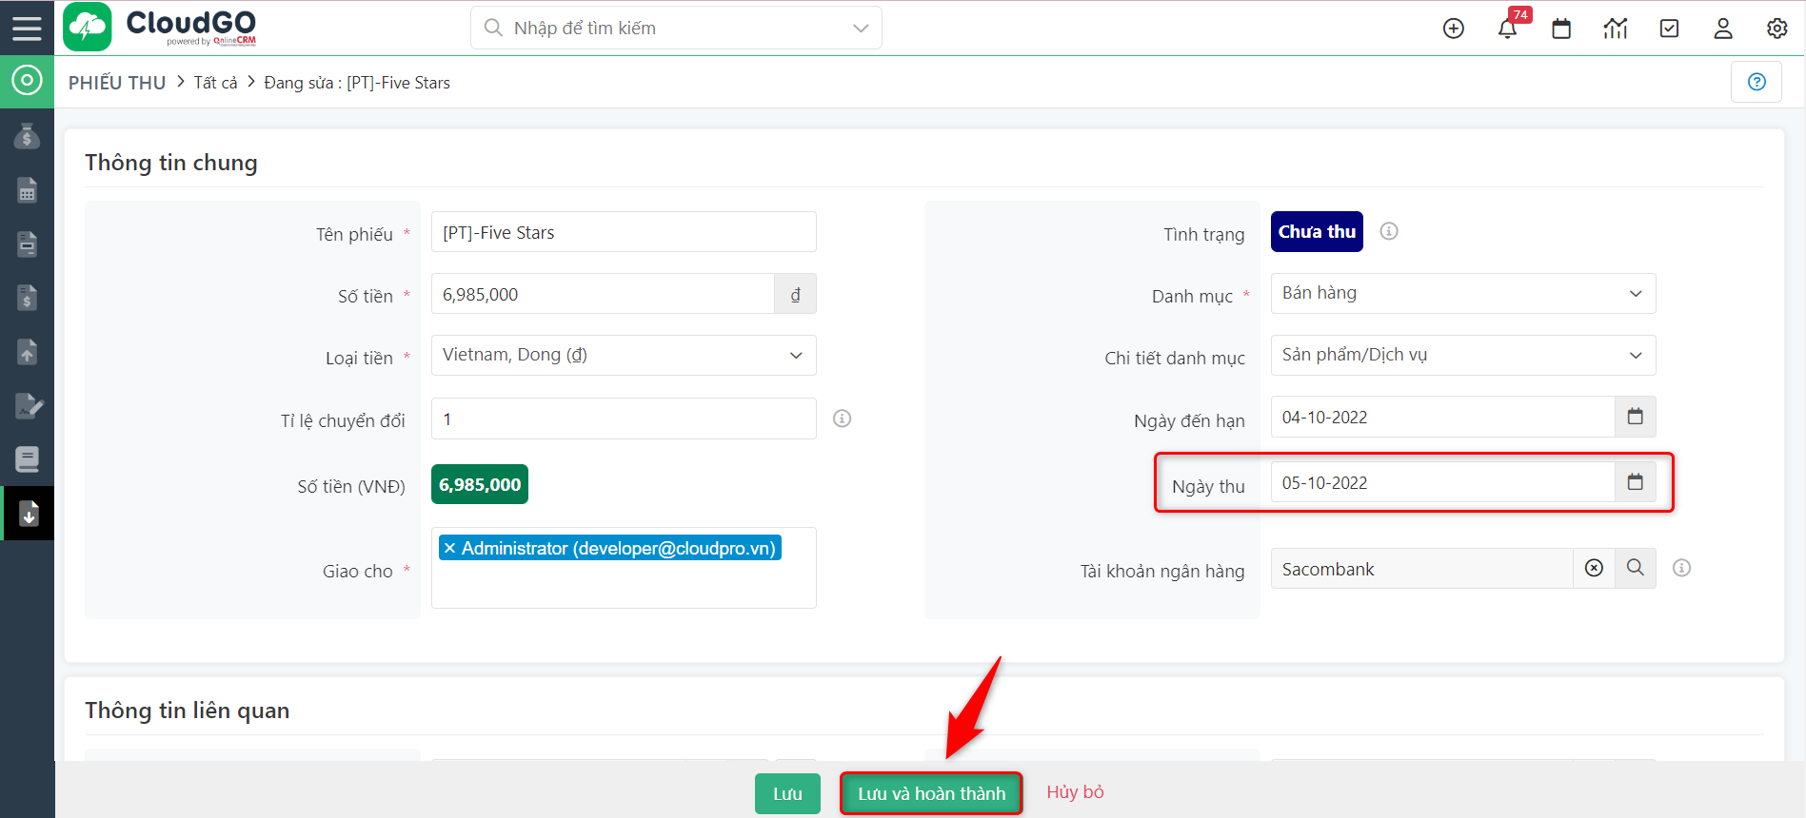Click the help question mark button
This screenshot has height=818, width=1806.
click(x=1756, y=82)
